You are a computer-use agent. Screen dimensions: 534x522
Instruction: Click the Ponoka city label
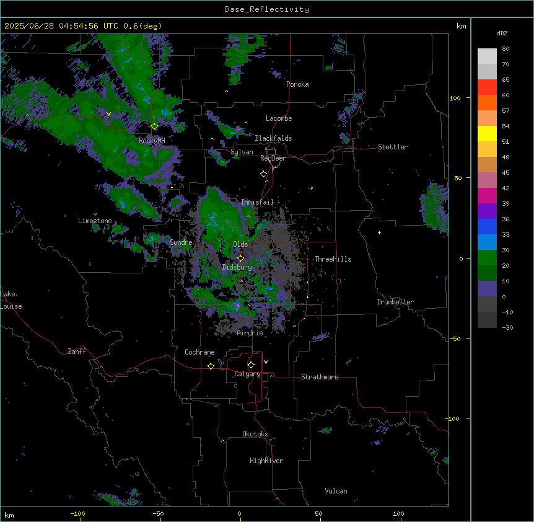click(297, 84)
